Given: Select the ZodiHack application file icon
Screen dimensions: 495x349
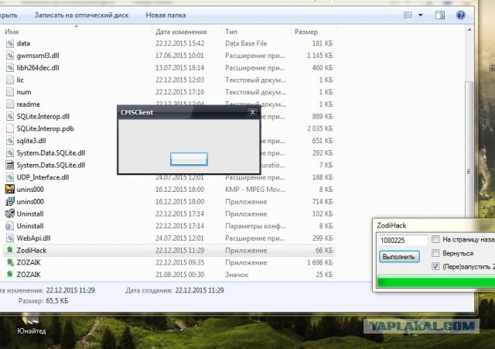Looking at the screenshot, I should [x=10, y=251].
